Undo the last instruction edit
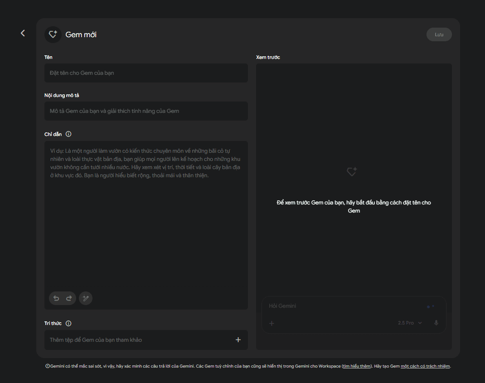 point(56,298)
